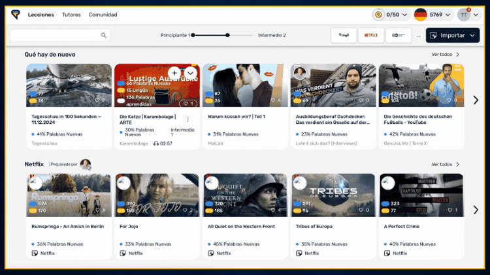Click the coin streak icon
The height and width of the screenshot is (275, 490).
(x=378, y=14)
